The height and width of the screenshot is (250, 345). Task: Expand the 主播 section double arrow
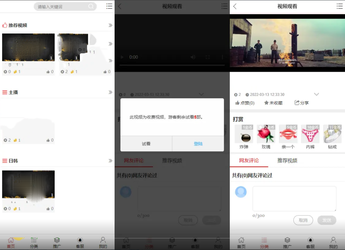[110, 92]
